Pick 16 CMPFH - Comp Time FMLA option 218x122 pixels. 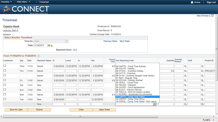click(138, 99)
